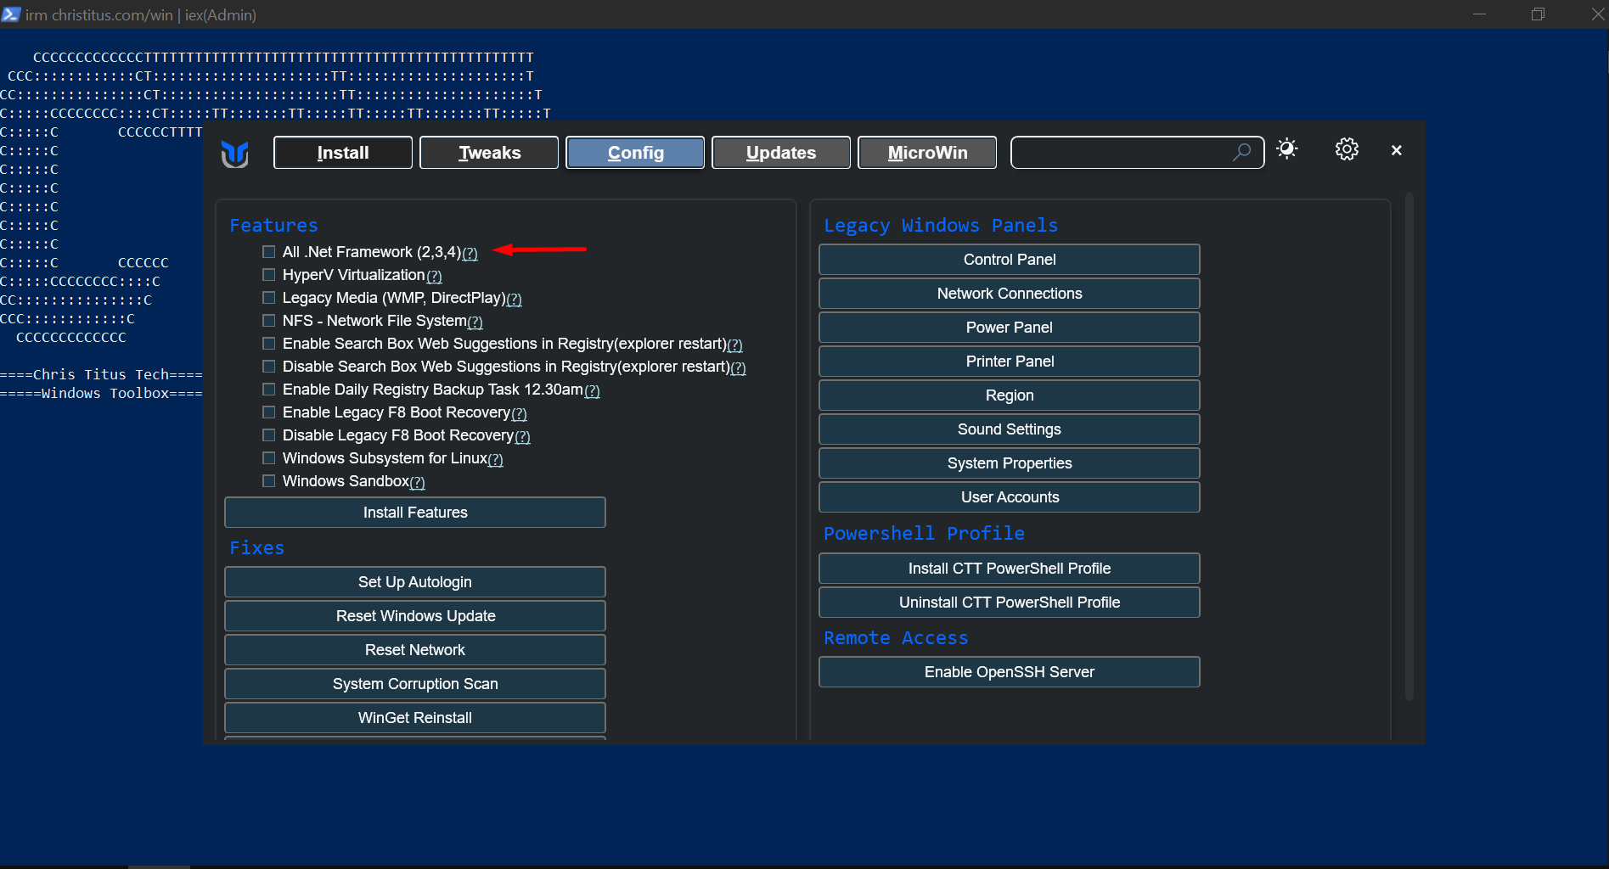Click the Reset Network button
The image size is (1609, 869).
[415, 650]
